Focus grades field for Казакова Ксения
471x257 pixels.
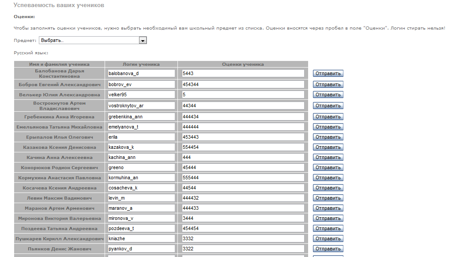[x=243, y=147]
